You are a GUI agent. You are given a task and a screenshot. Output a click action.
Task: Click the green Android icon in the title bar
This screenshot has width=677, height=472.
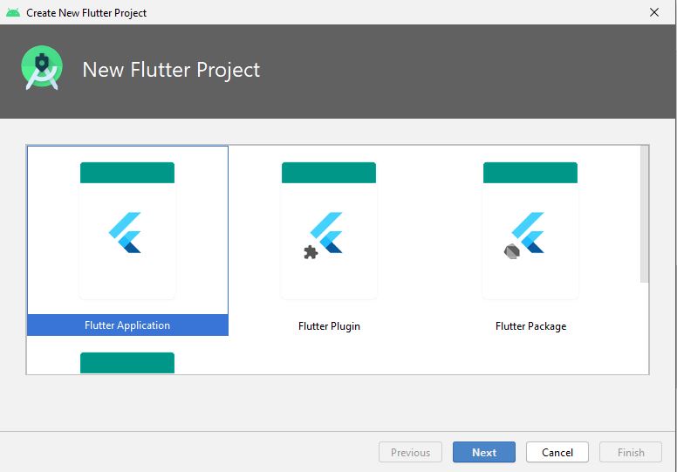click(12, 12)
